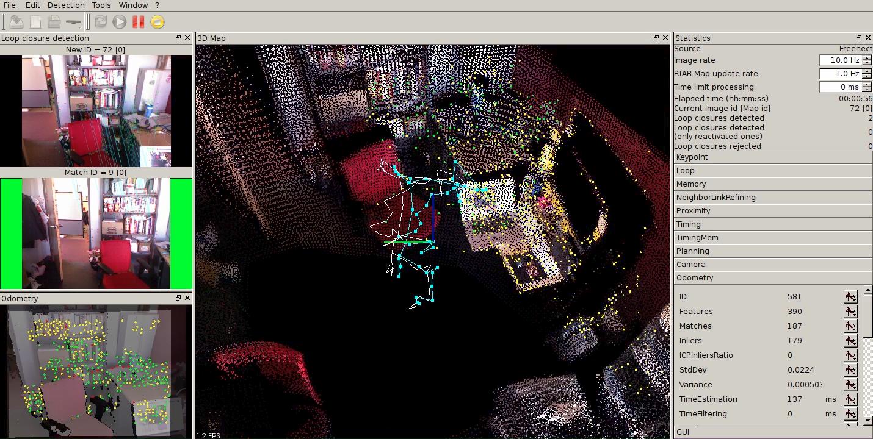Open the Detection menu

pos(66,5)
